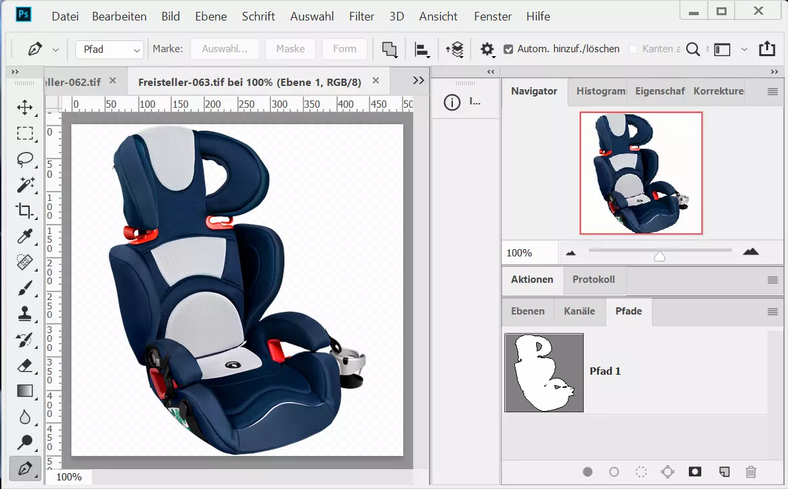Select the Lasso tool
788x489 pixels.
(x=25, y=159)
